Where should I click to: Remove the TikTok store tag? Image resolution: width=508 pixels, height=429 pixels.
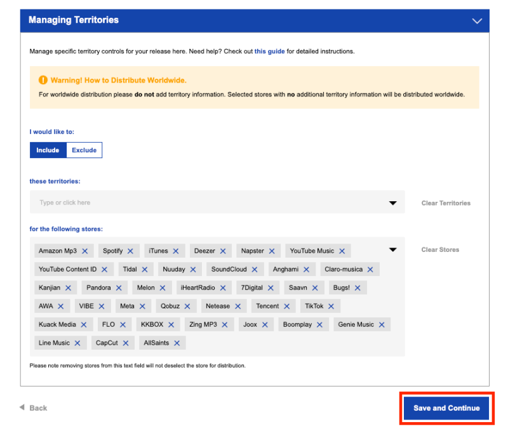331,306
